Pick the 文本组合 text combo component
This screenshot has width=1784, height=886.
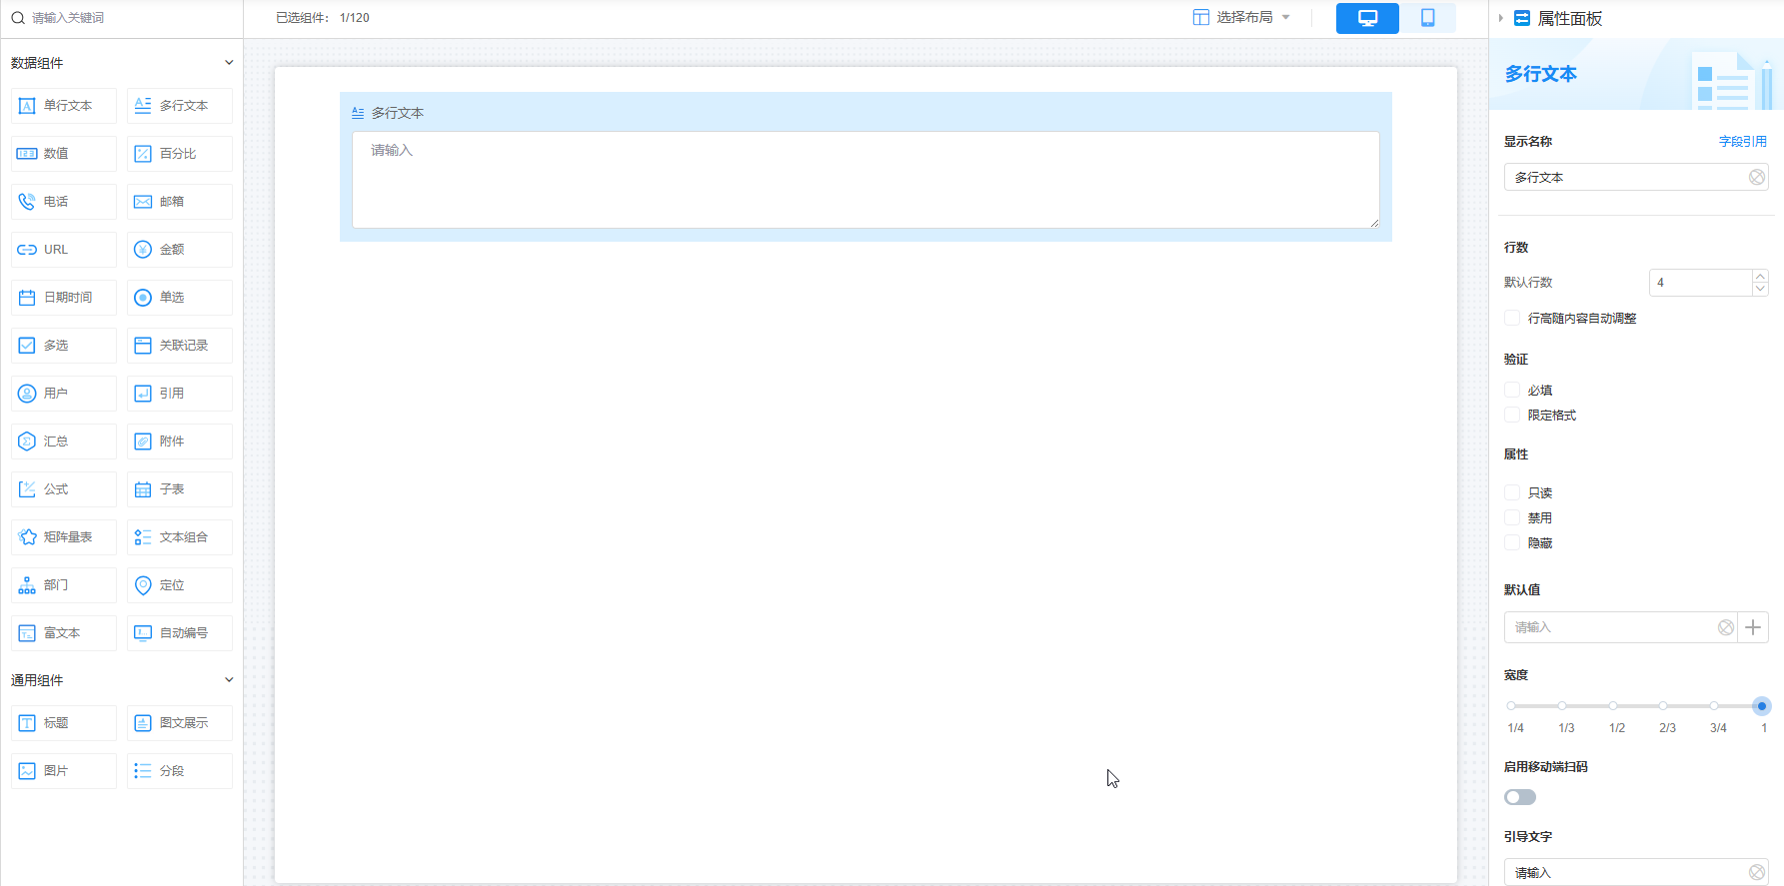[180, 537]
